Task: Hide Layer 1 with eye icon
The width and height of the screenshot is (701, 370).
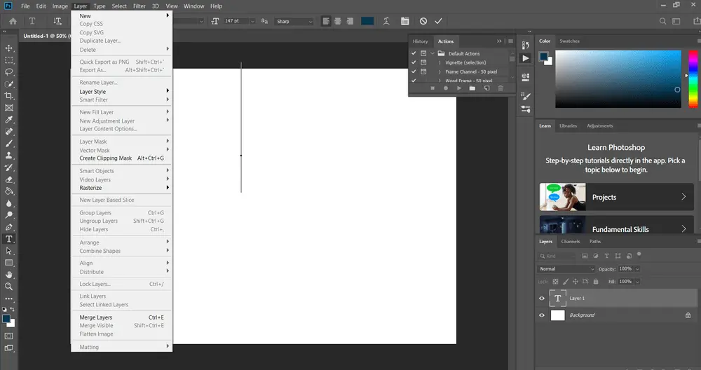Action: tap(542, 299)
